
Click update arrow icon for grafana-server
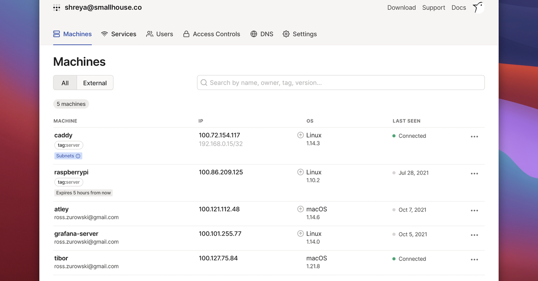300,234
